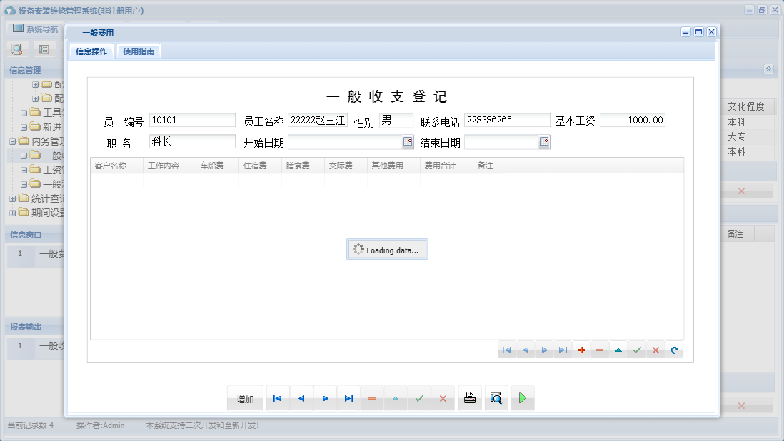Click the print icon on the bottom toolbar

(470, 398)
